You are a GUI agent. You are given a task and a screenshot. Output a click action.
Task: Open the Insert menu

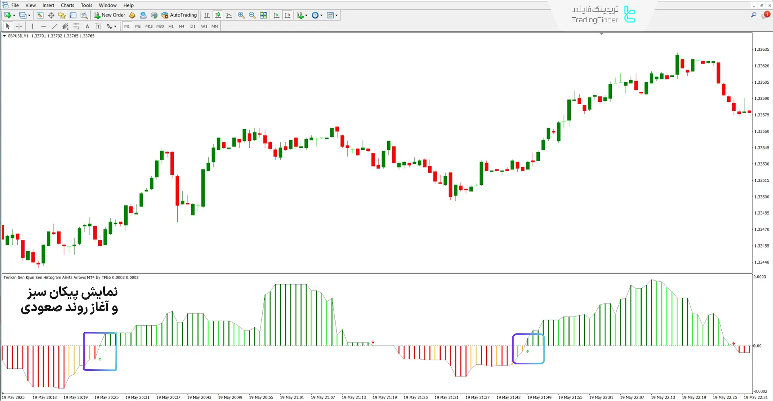coord(48,5)
